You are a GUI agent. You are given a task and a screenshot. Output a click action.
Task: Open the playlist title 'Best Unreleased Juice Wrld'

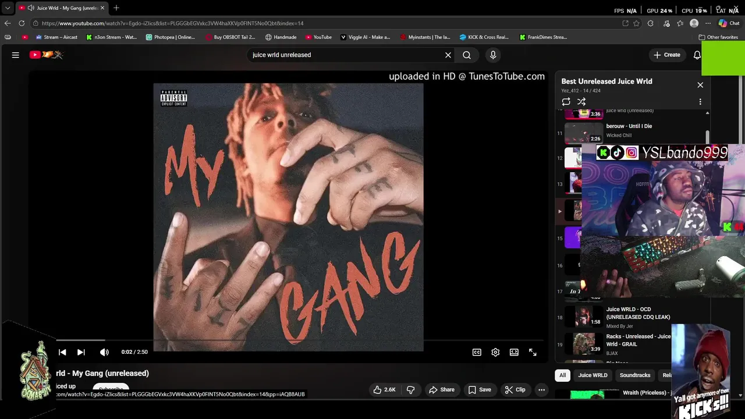(x=606, y=81)
